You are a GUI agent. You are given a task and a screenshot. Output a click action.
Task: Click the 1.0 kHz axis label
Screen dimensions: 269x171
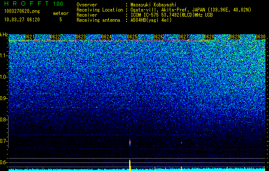click(x=3, y=77)
